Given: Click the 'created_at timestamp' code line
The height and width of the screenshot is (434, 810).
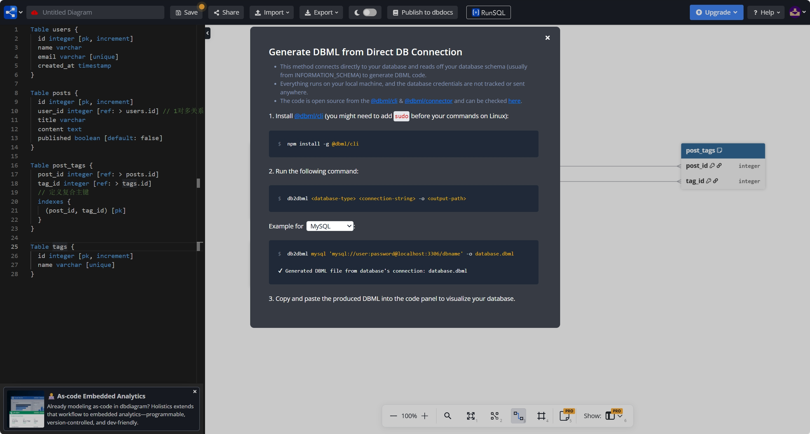Looking at the screenshot, I should click(74, 65).
